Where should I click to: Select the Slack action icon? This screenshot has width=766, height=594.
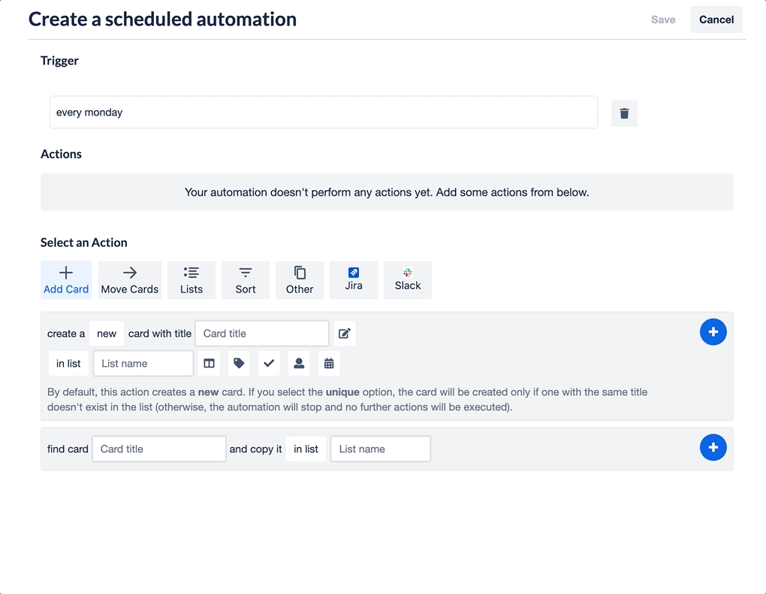click(407, 280)
